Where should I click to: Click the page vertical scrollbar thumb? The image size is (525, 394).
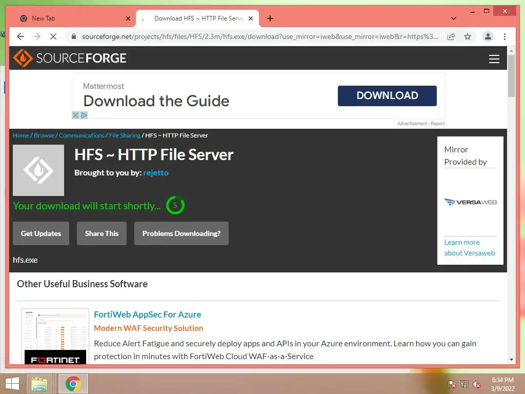pos(511,76)
